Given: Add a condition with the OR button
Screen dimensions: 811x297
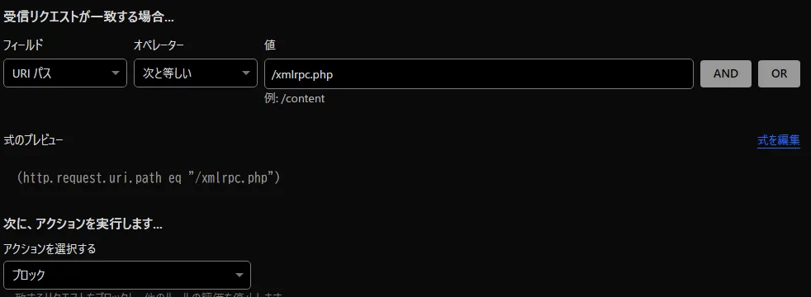Looking at the screenshot, I should 779,73.
